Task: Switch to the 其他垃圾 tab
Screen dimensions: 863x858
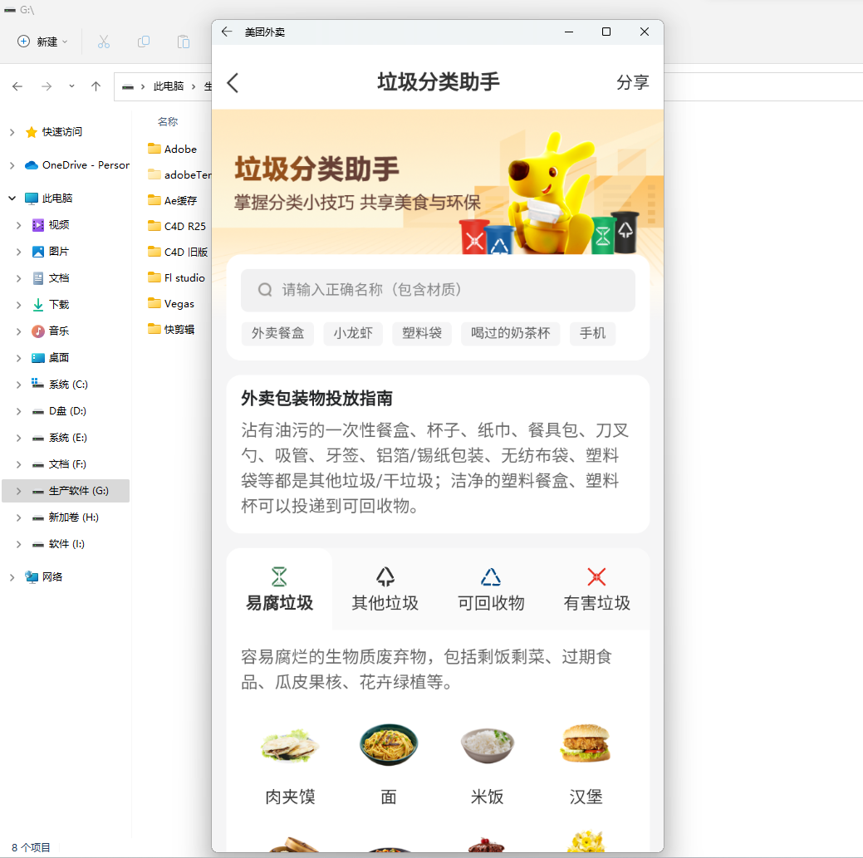Action: (x=385, y=590)
